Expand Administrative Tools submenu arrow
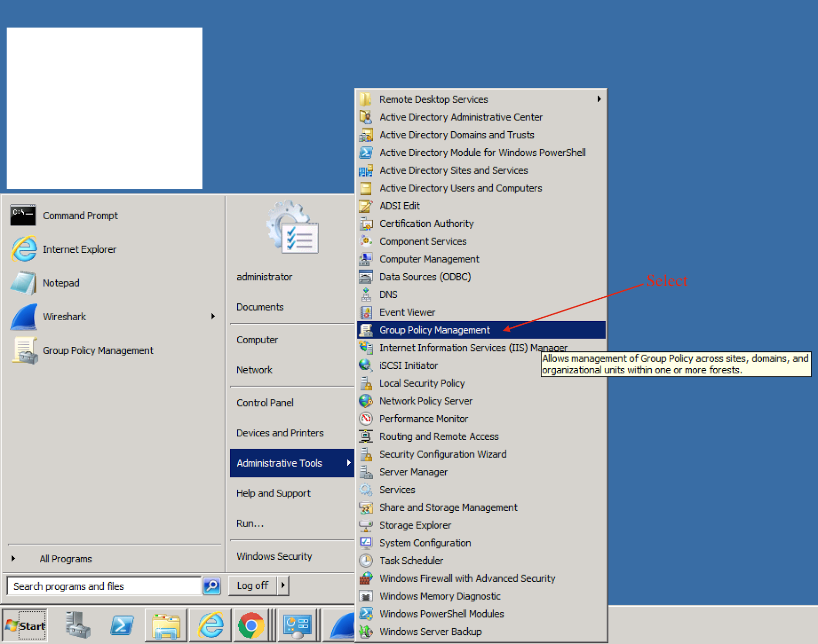The width and height of the screenshot is (818, 644). coord(349,463)
